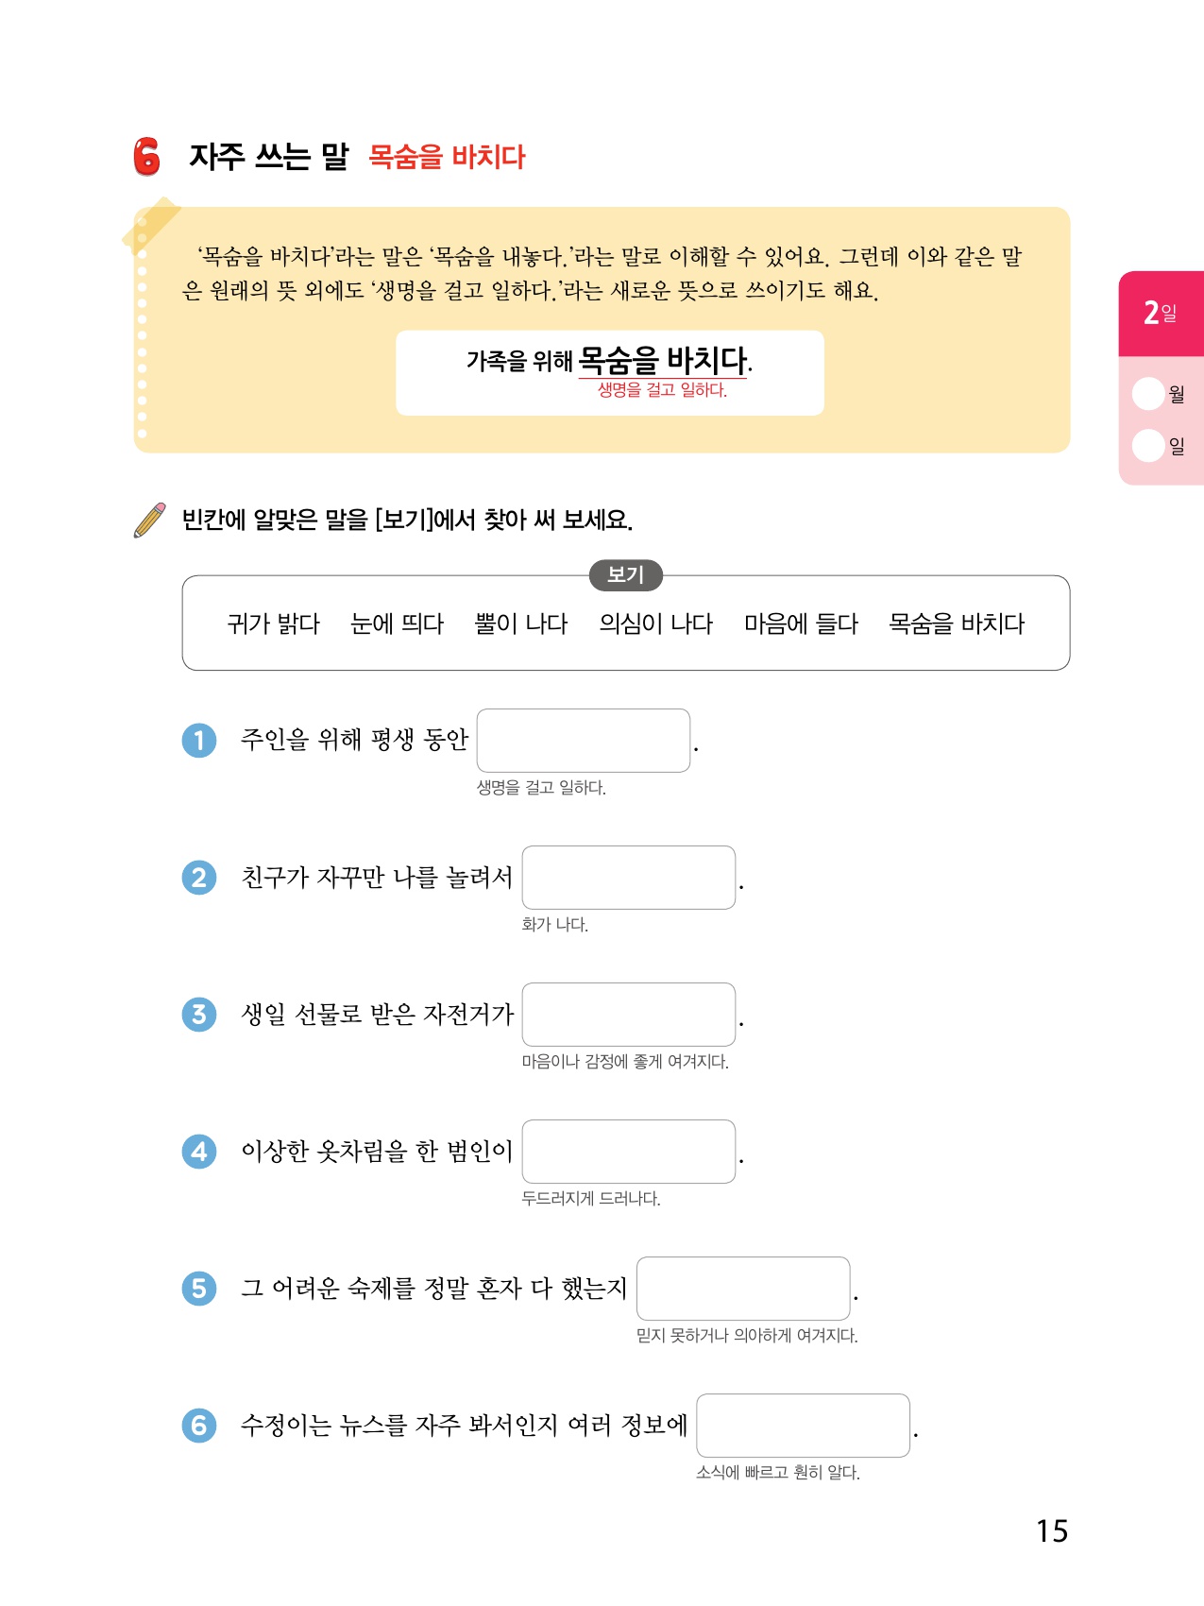Pick 목숨을 바치다 from the 보기 box
The width and height of the screenshot is (1204, 1606).
tap(957, 624)
